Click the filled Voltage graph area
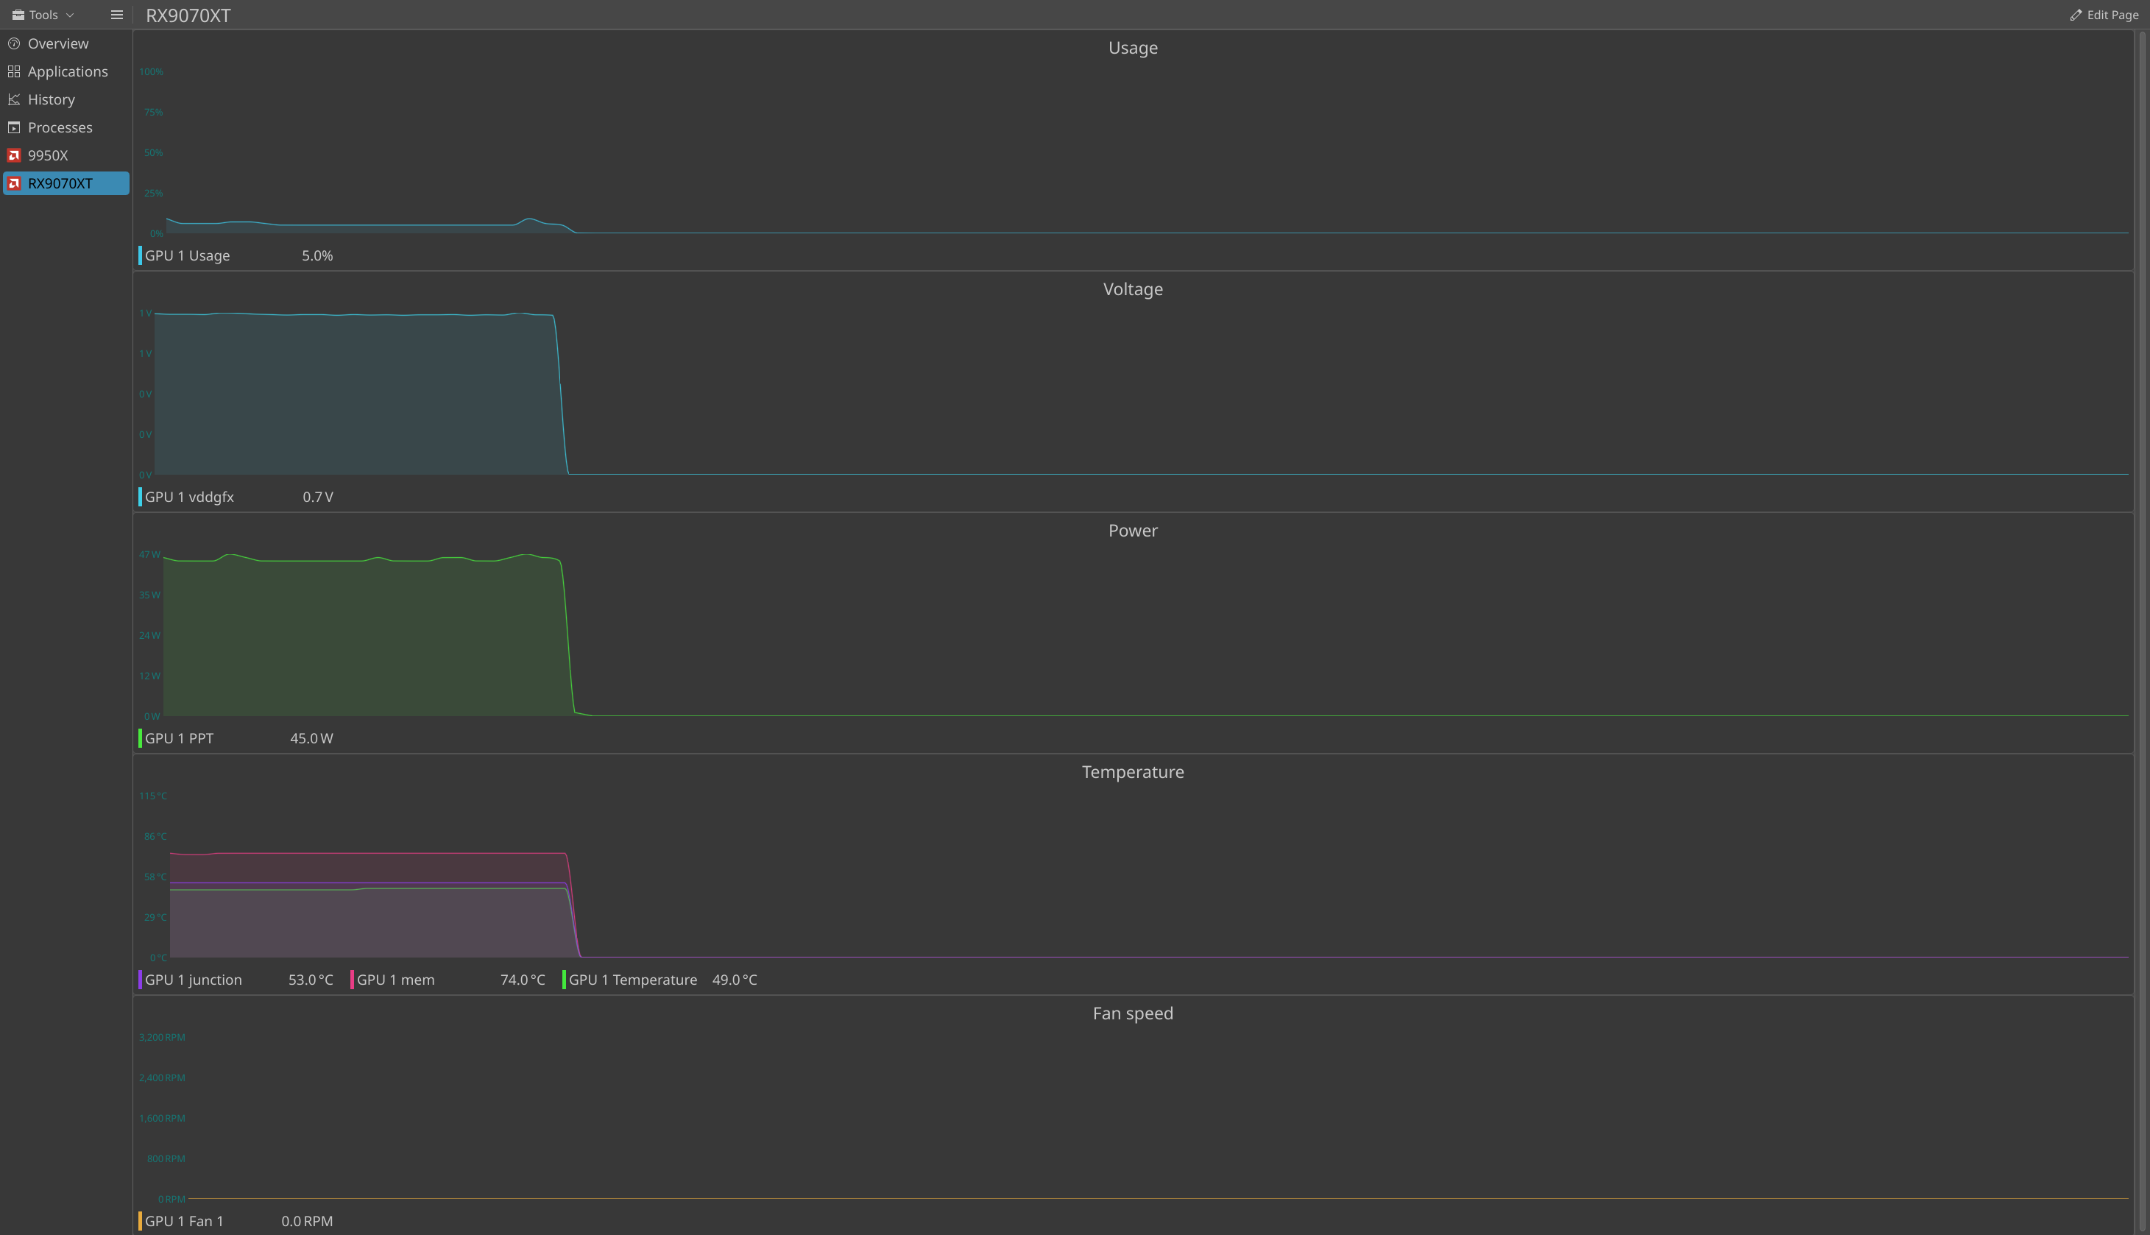This screenshot has width=2150, height=1235. tap(356, 399)
